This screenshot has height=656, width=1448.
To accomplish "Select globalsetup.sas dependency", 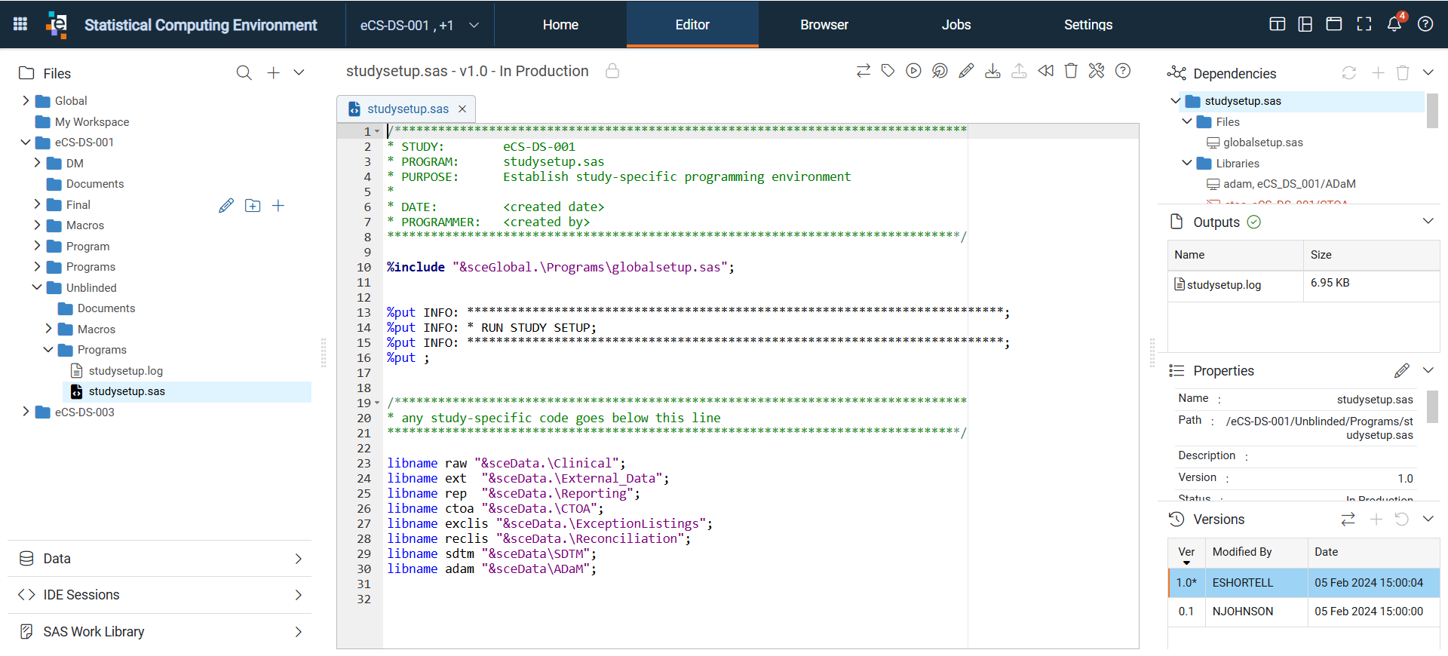I will coord(1262,143).
